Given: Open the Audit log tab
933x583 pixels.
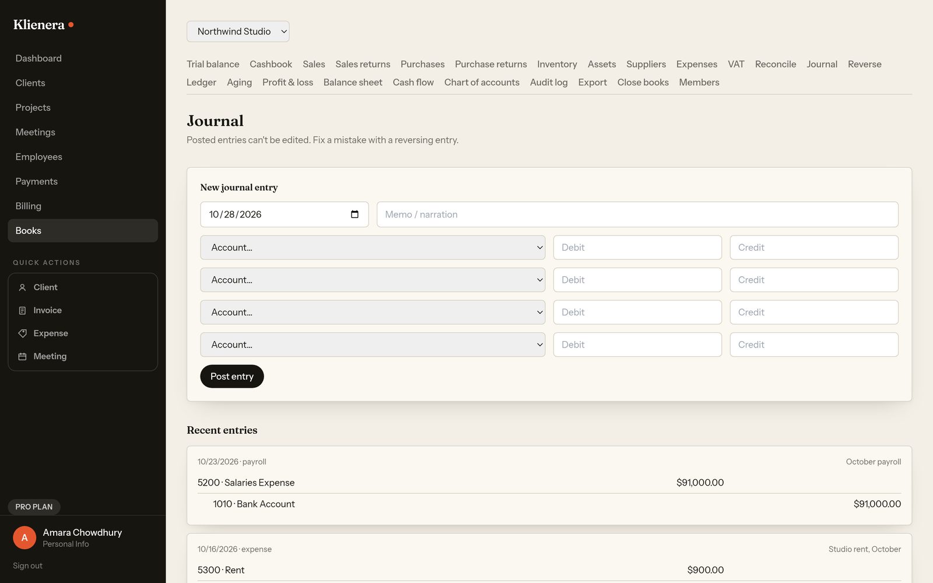Looking at the screenshot, I should tap(549, 82).
